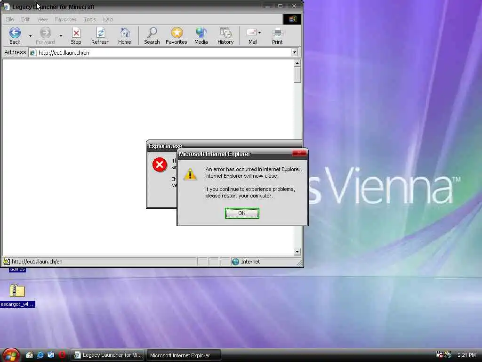The width and height of the screenshot is (482, 362).
Task: Click the Address bar URL field
Action: pyautogui.click(x=163, y=53)
